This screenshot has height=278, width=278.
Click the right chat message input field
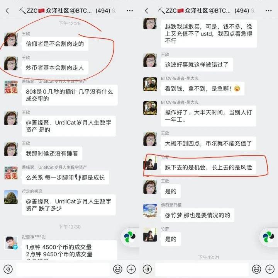point(202,269)
